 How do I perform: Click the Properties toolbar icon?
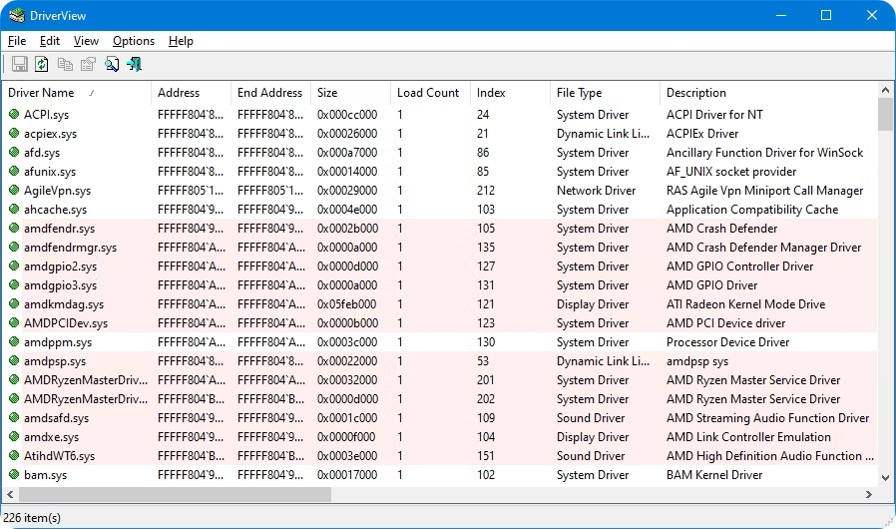pyautogui.click(x=88, y=65)
